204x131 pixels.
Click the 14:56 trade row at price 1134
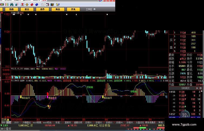tap(185, 92)
